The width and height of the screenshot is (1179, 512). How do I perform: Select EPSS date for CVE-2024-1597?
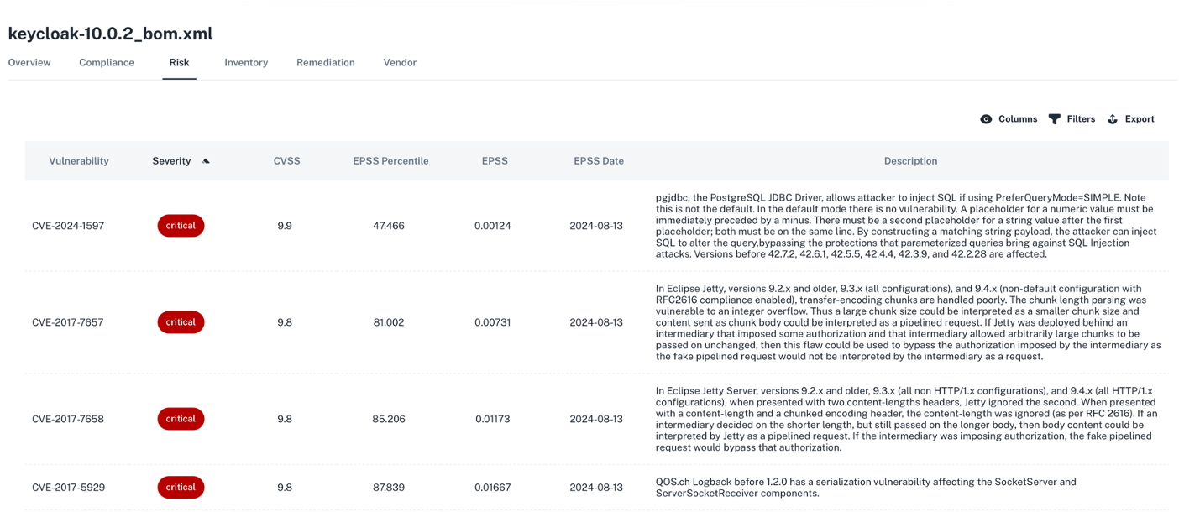coord(596,226)
